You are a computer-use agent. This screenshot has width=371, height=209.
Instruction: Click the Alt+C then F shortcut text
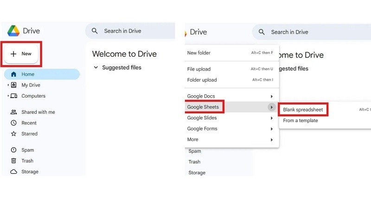tap(262, 53)
